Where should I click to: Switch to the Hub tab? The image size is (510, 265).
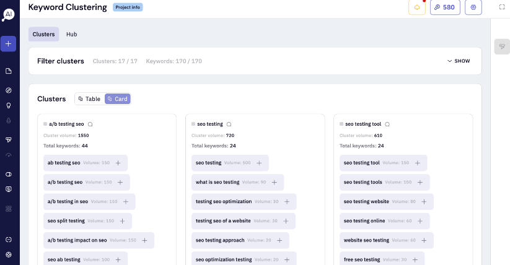[72, 34]
